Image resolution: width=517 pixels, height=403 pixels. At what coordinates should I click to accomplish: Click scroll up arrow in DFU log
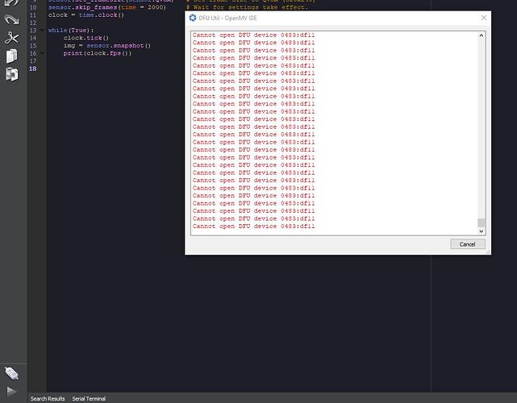[481, 35]
